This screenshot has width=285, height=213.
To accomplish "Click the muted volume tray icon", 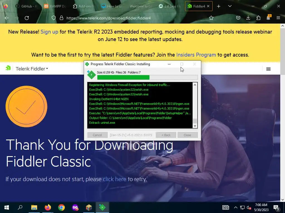I will tap(249, 207).
